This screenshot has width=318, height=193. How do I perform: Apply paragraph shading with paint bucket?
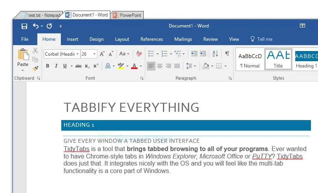[206, 66]
